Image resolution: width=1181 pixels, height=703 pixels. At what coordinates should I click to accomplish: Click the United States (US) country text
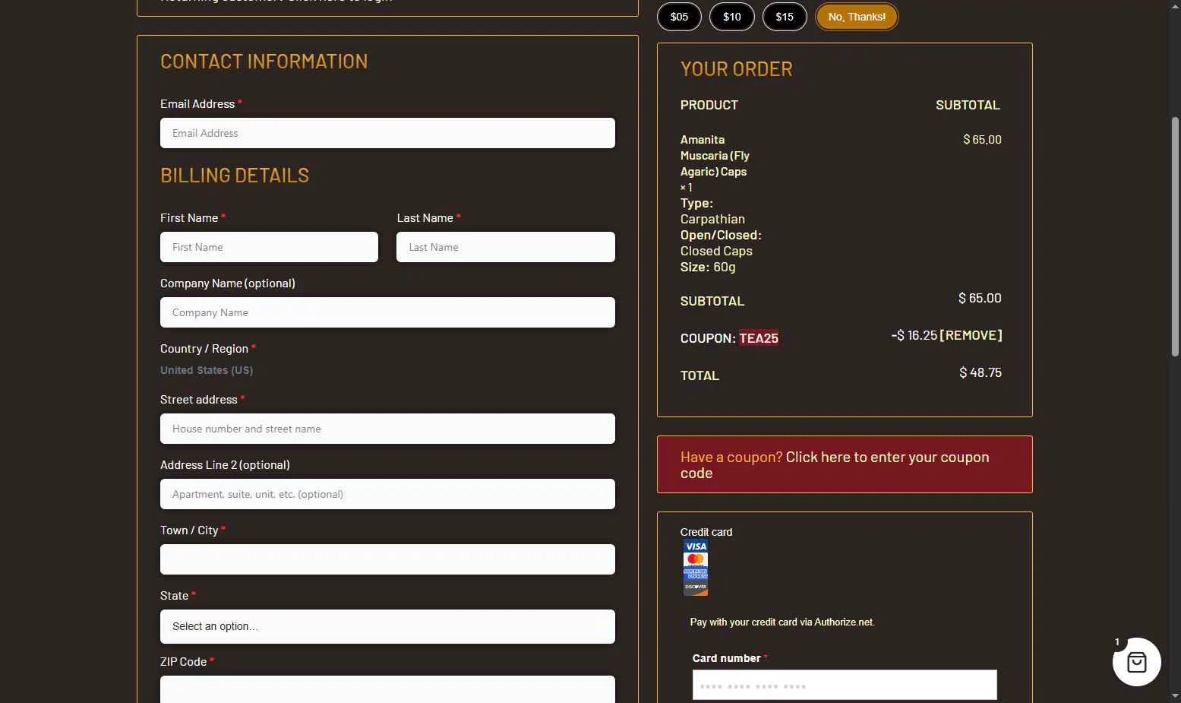[207, 370]
